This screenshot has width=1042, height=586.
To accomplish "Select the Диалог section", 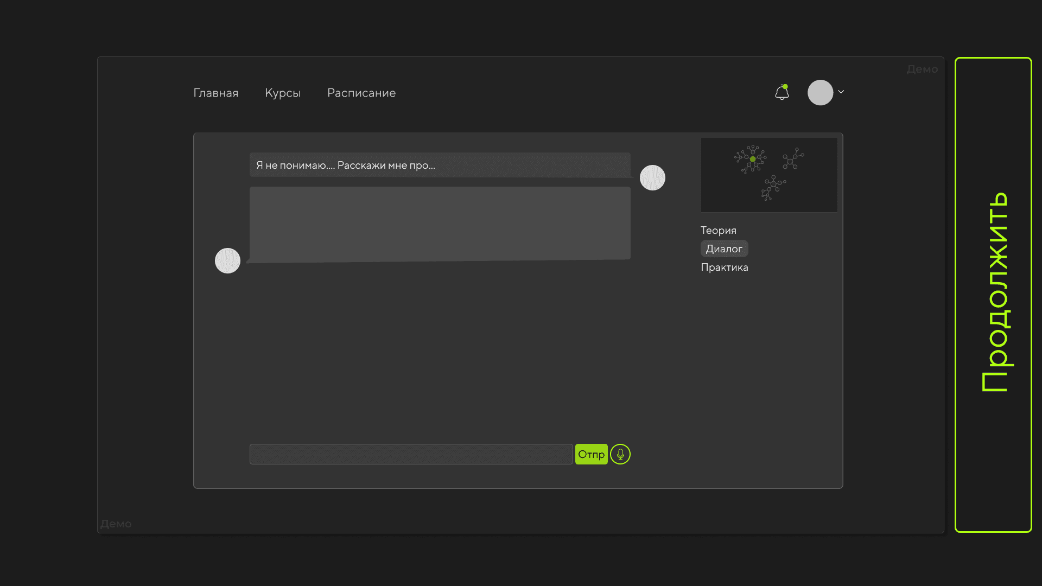I will click(724, 249).
